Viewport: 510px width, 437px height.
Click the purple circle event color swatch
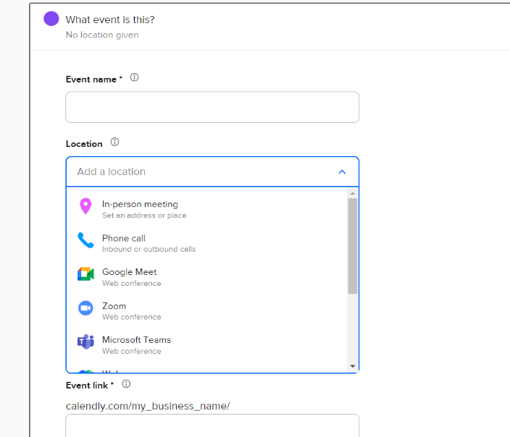51,19
